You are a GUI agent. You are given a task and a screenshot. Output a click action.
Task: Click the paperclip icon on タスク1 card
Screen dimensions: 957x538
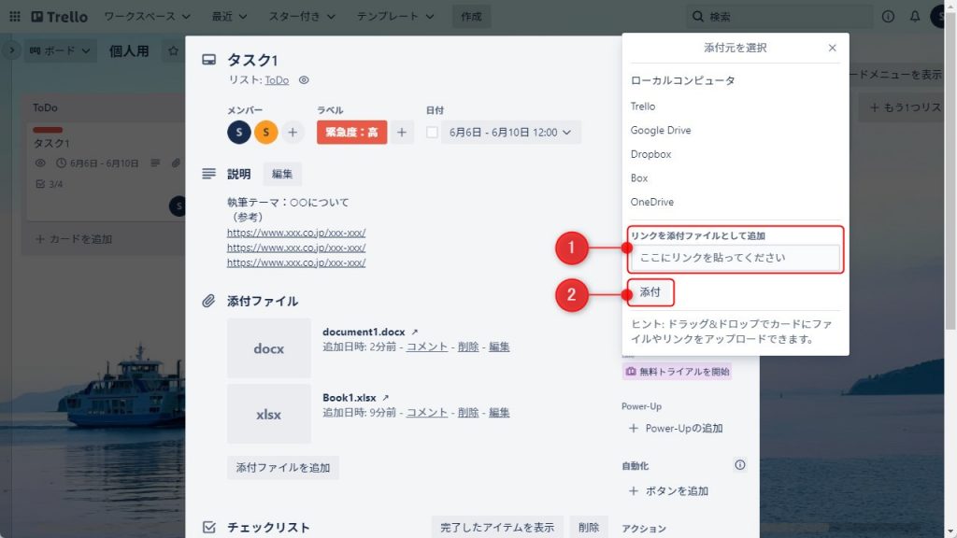[x=176, y=163]
